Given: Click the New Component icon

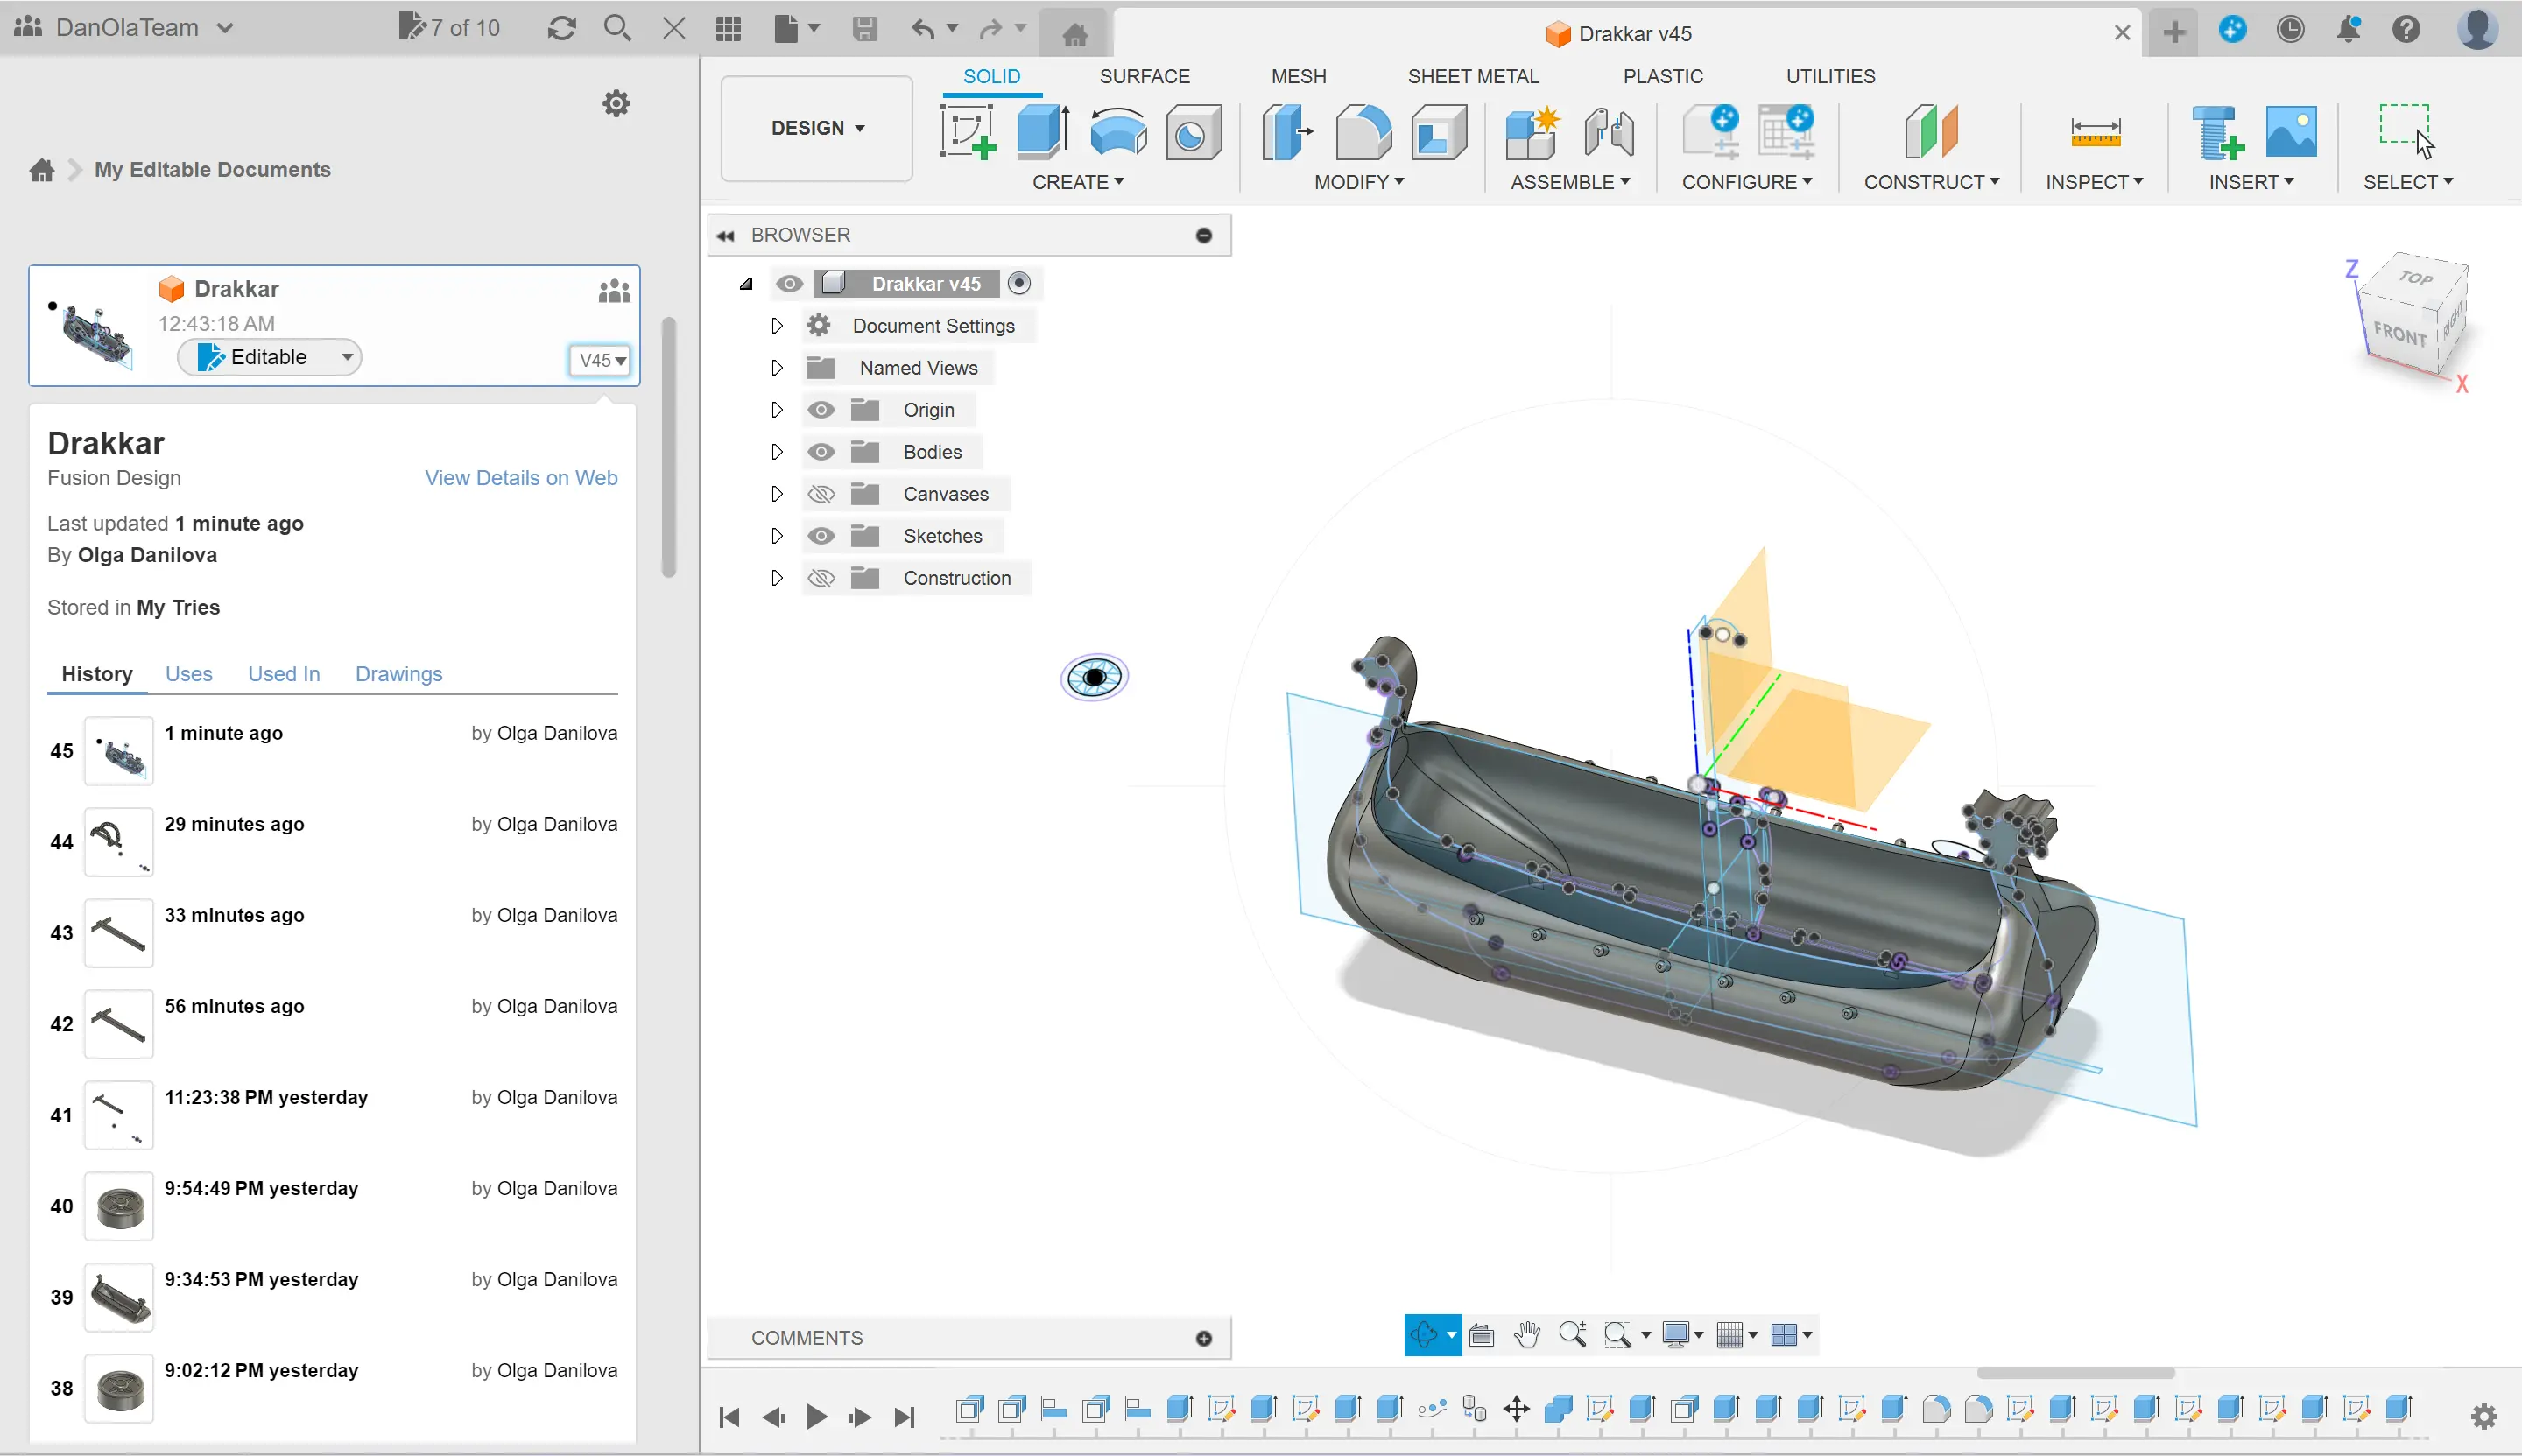Looking at the screenshot, I should [1532, 132].
